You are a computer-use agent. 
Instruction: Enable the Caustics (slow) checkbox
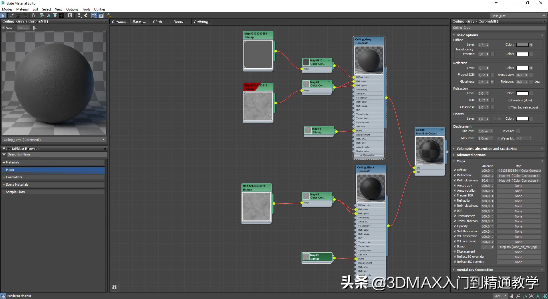509,100
